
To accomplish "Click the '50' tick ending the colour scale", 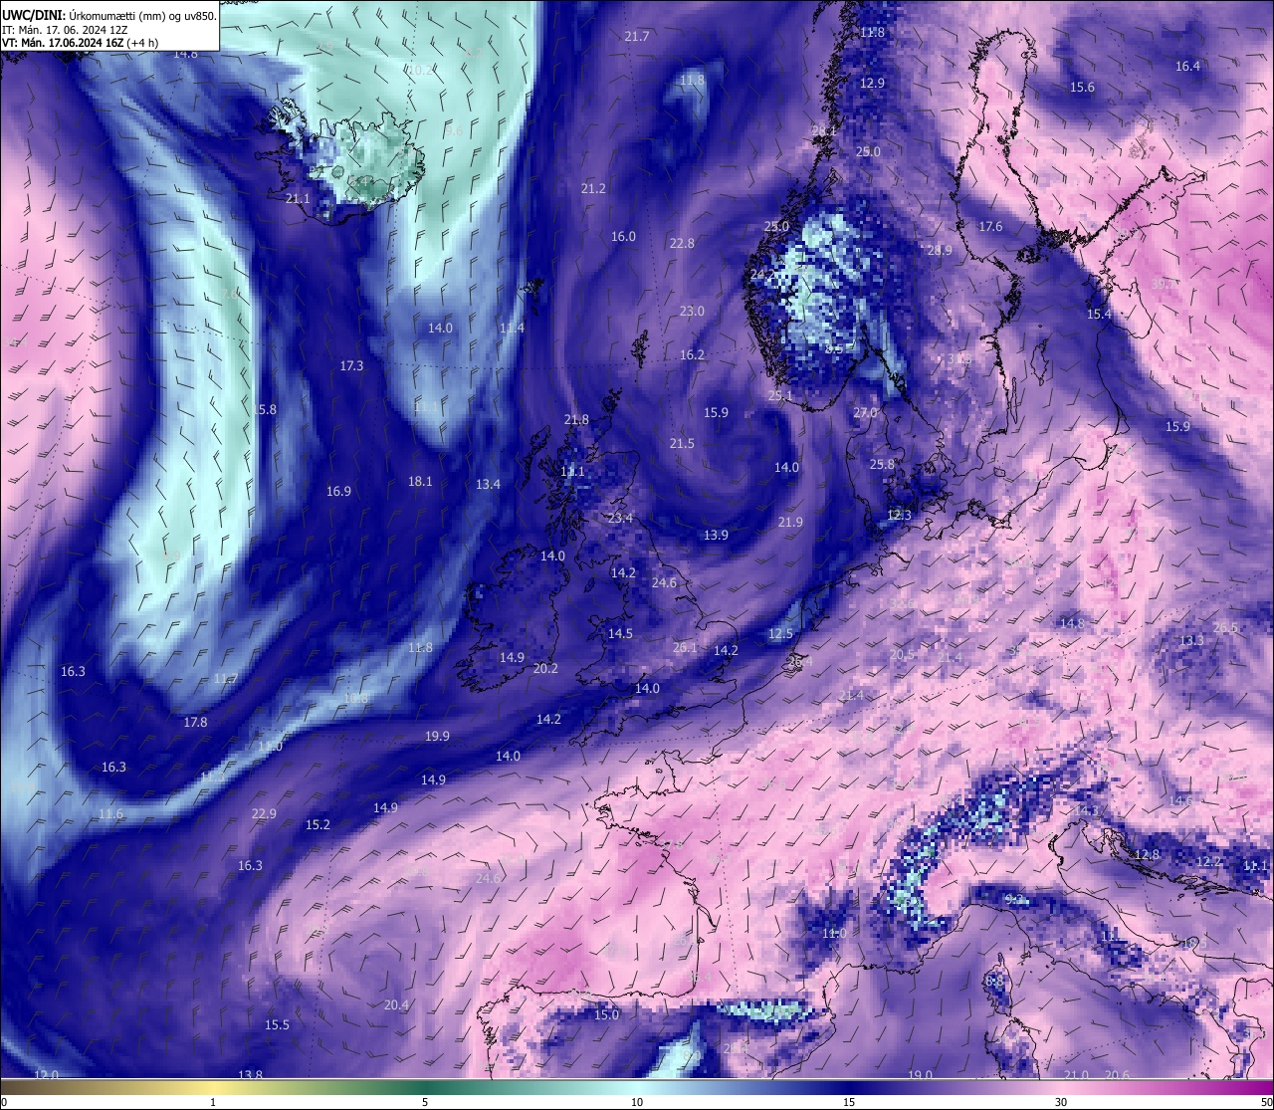I will 1266,1102.
